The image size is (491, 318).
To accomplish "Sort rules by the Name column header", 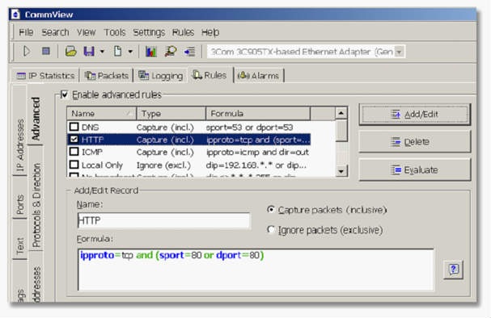I will (101, 113).
